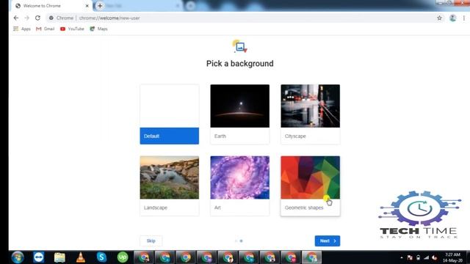This screenshot has height=264, width=470.
Task: Select the Geometric shapes background
Action: [x=310, y=186]
